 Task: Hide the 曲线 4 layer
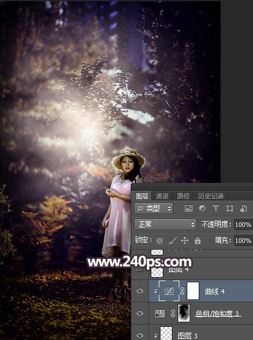click(140, 291)
